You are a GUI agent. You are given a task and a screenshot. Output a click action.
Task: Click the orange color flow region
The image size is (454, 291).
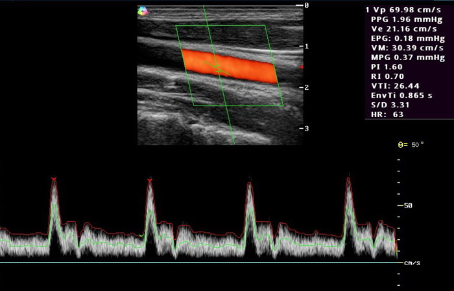pos(230,67)
